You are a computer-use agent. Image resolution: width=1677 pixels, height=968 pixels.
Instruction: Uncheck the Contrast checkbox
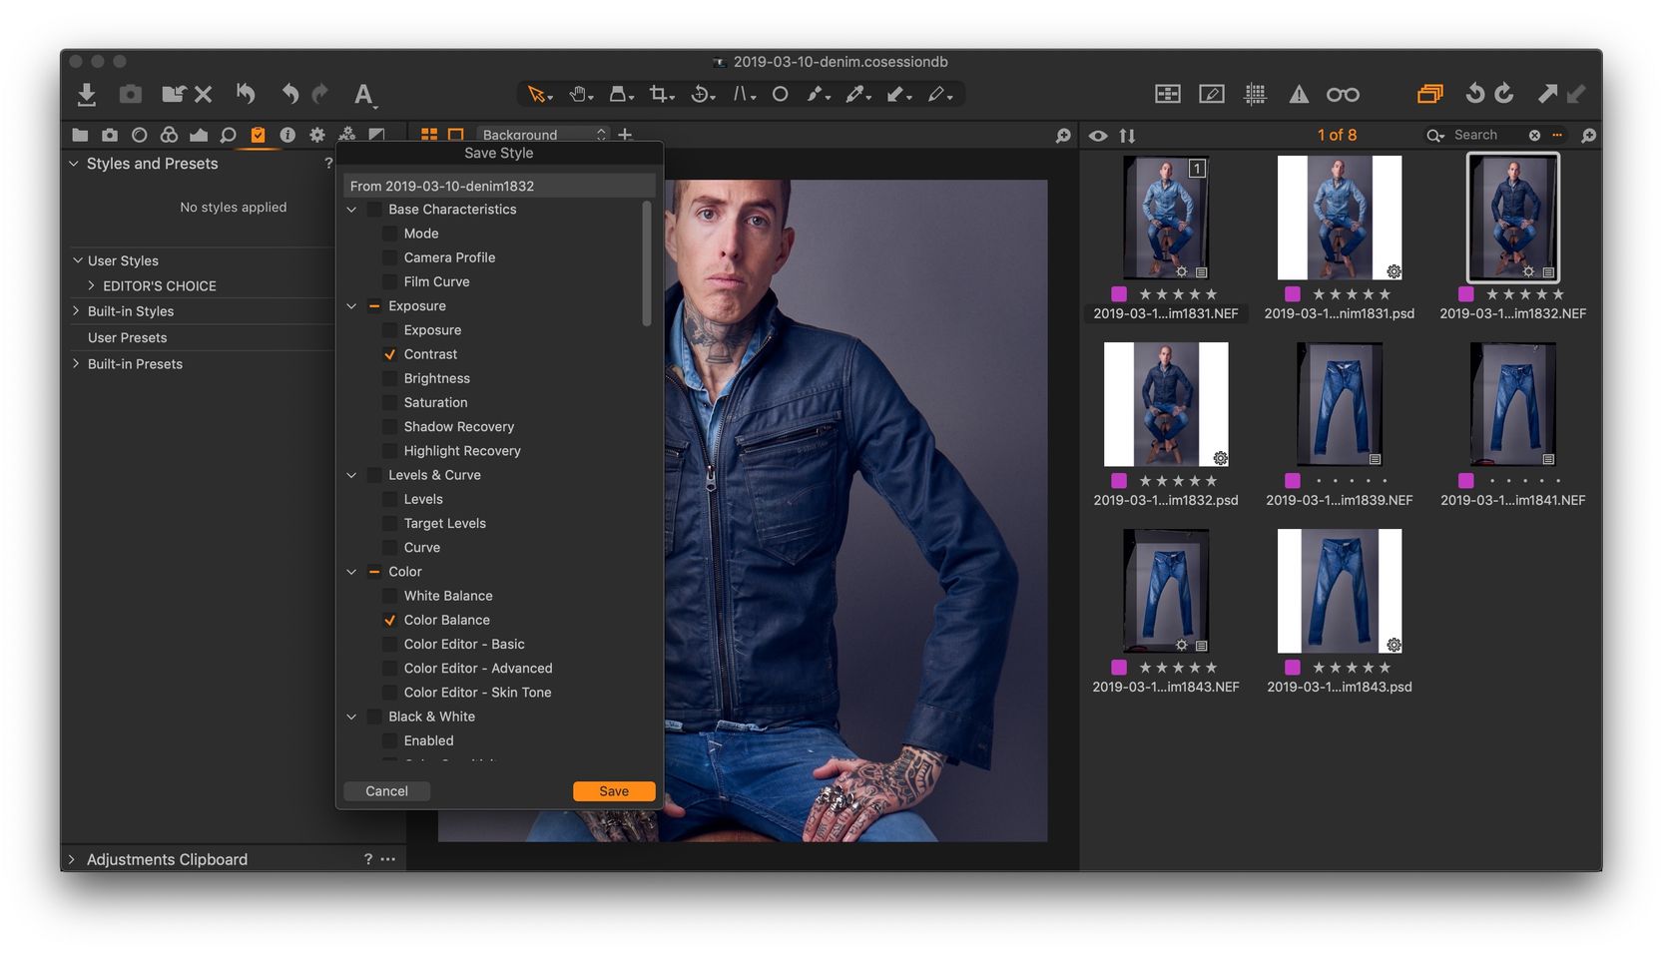coord(390,354)
